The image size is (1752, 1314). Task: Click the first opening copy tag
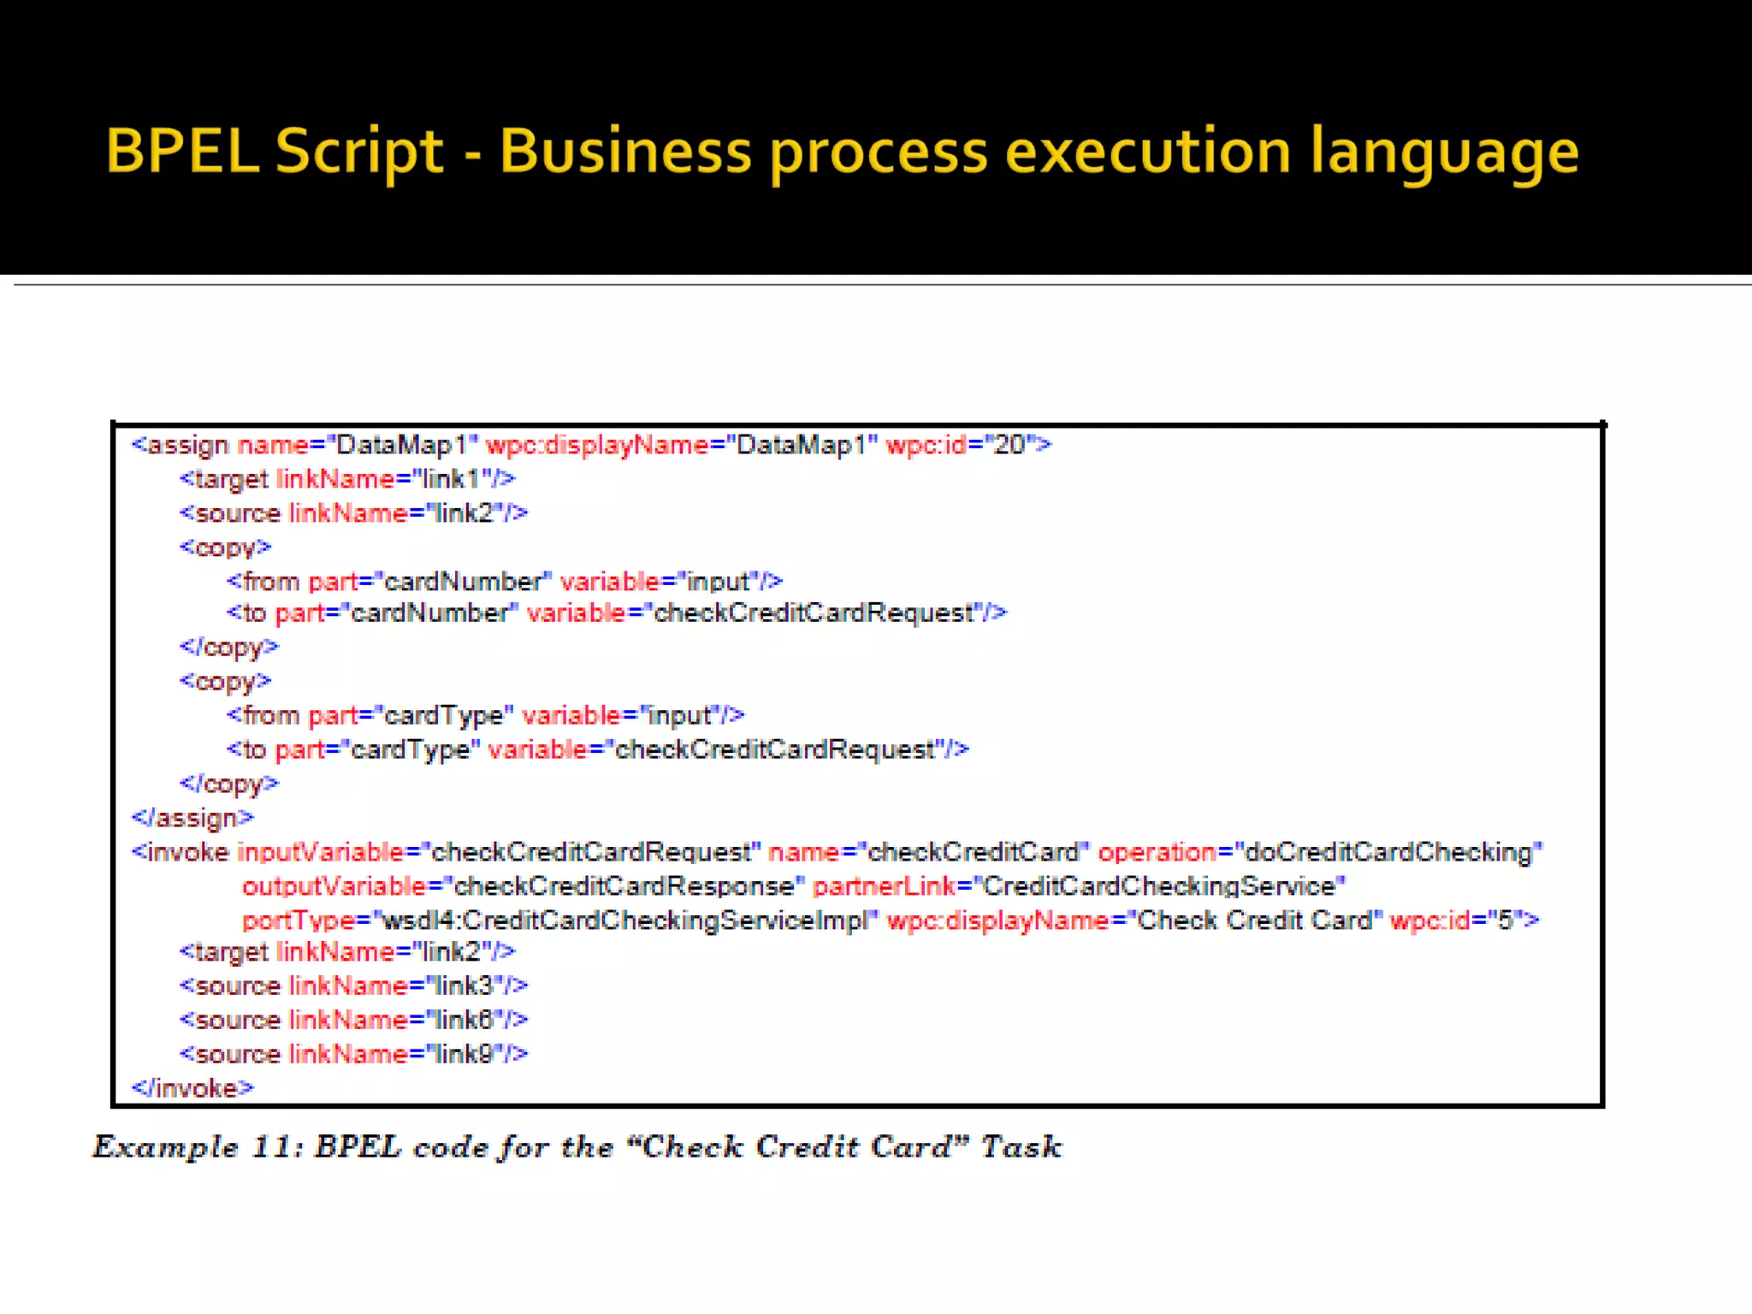click(x=225, y=547)
